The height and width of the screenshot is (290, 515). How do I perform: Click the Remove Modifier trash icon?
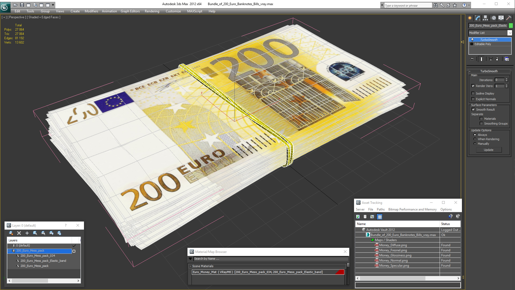click(x=497, y=59)
